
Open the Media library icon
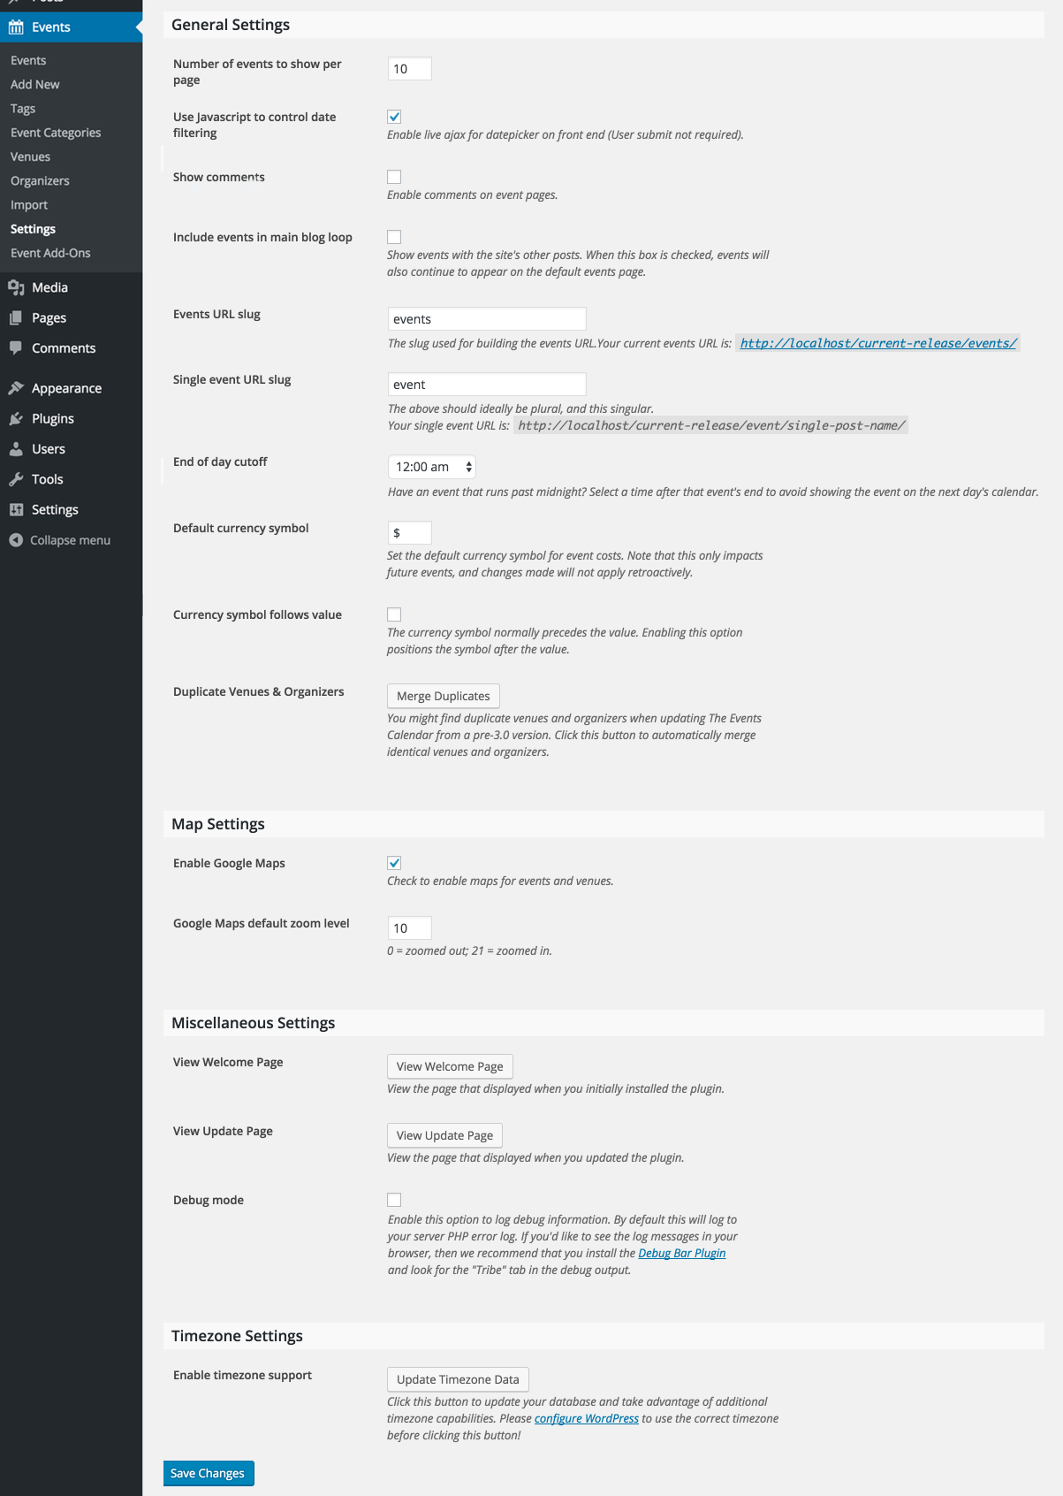click(x=17, y=286)
